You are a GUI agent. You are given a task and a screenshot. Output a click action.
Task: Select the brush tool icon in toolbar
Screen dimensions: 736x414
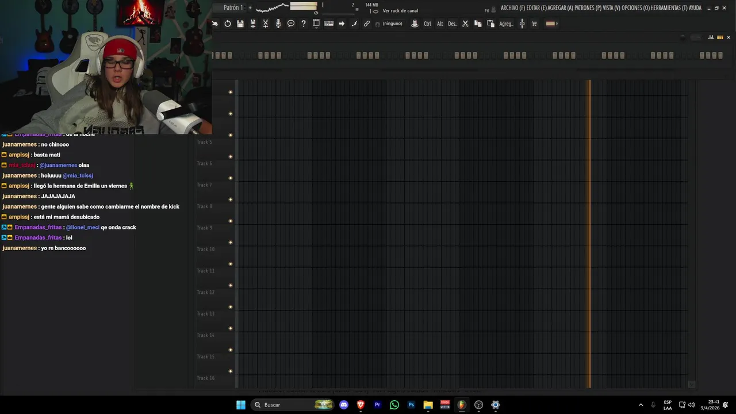coord(354,24)
